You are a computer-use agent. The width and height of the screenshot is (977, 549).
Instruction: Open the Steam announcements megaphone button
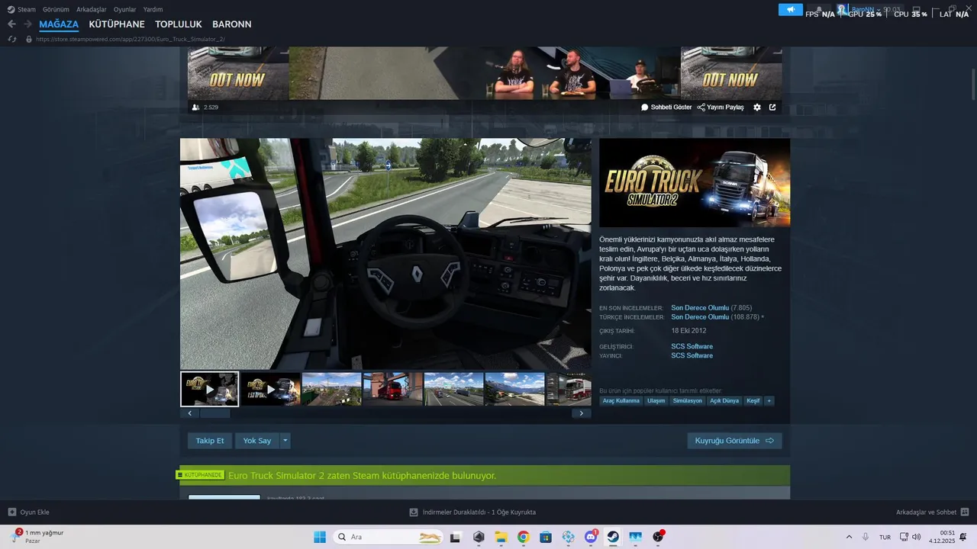click(790, 9)
